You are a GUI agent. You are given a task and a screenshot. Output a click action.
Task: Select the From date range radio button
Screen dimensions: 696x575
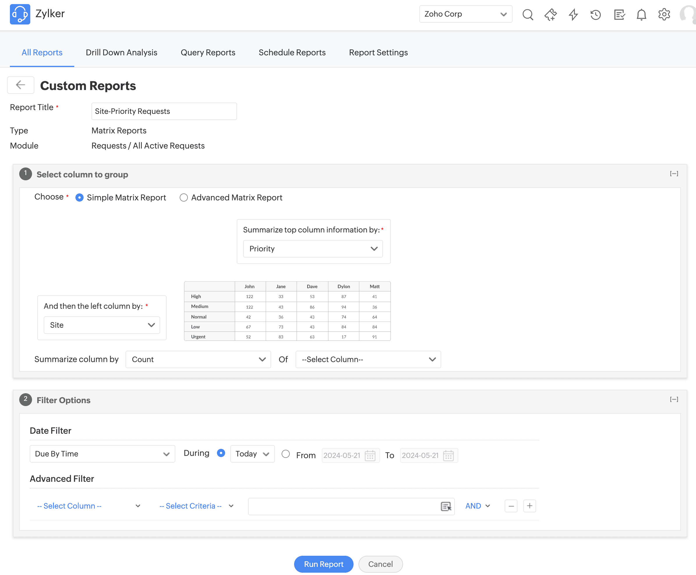tap(285, 454)
